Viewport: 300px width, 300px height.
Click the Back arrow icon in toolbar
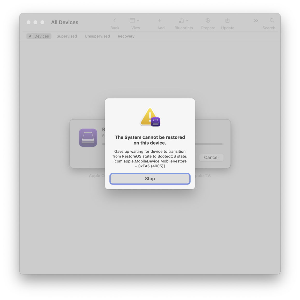(115, 20)
